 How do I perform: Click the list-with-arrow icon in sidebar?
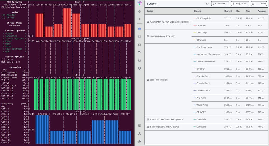pyautogui.click(x=140, y=52)
